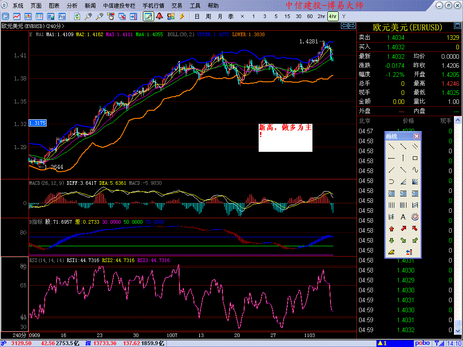463x347 pixels.
Task: Place a red up-right arrow marker
Action: (x=403, y=229)
